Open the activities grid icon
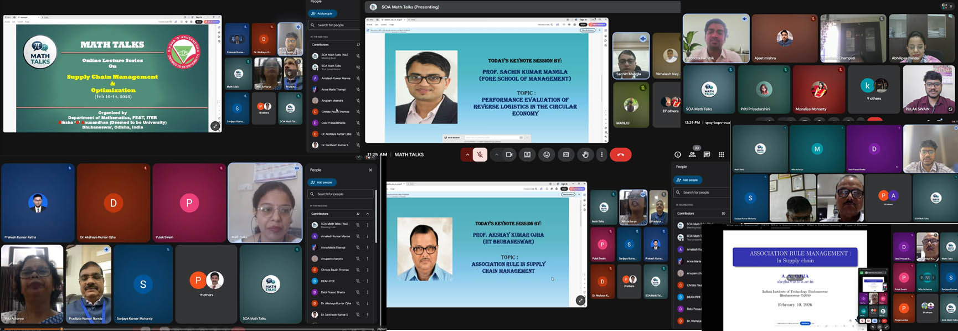Viewport: 958px width, 331px height. [721, 155]
